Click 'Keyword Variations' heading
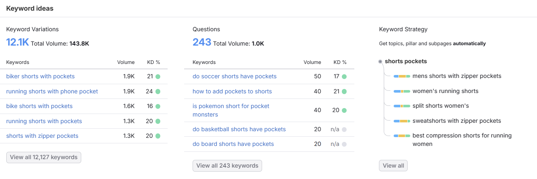 [32, 29]
